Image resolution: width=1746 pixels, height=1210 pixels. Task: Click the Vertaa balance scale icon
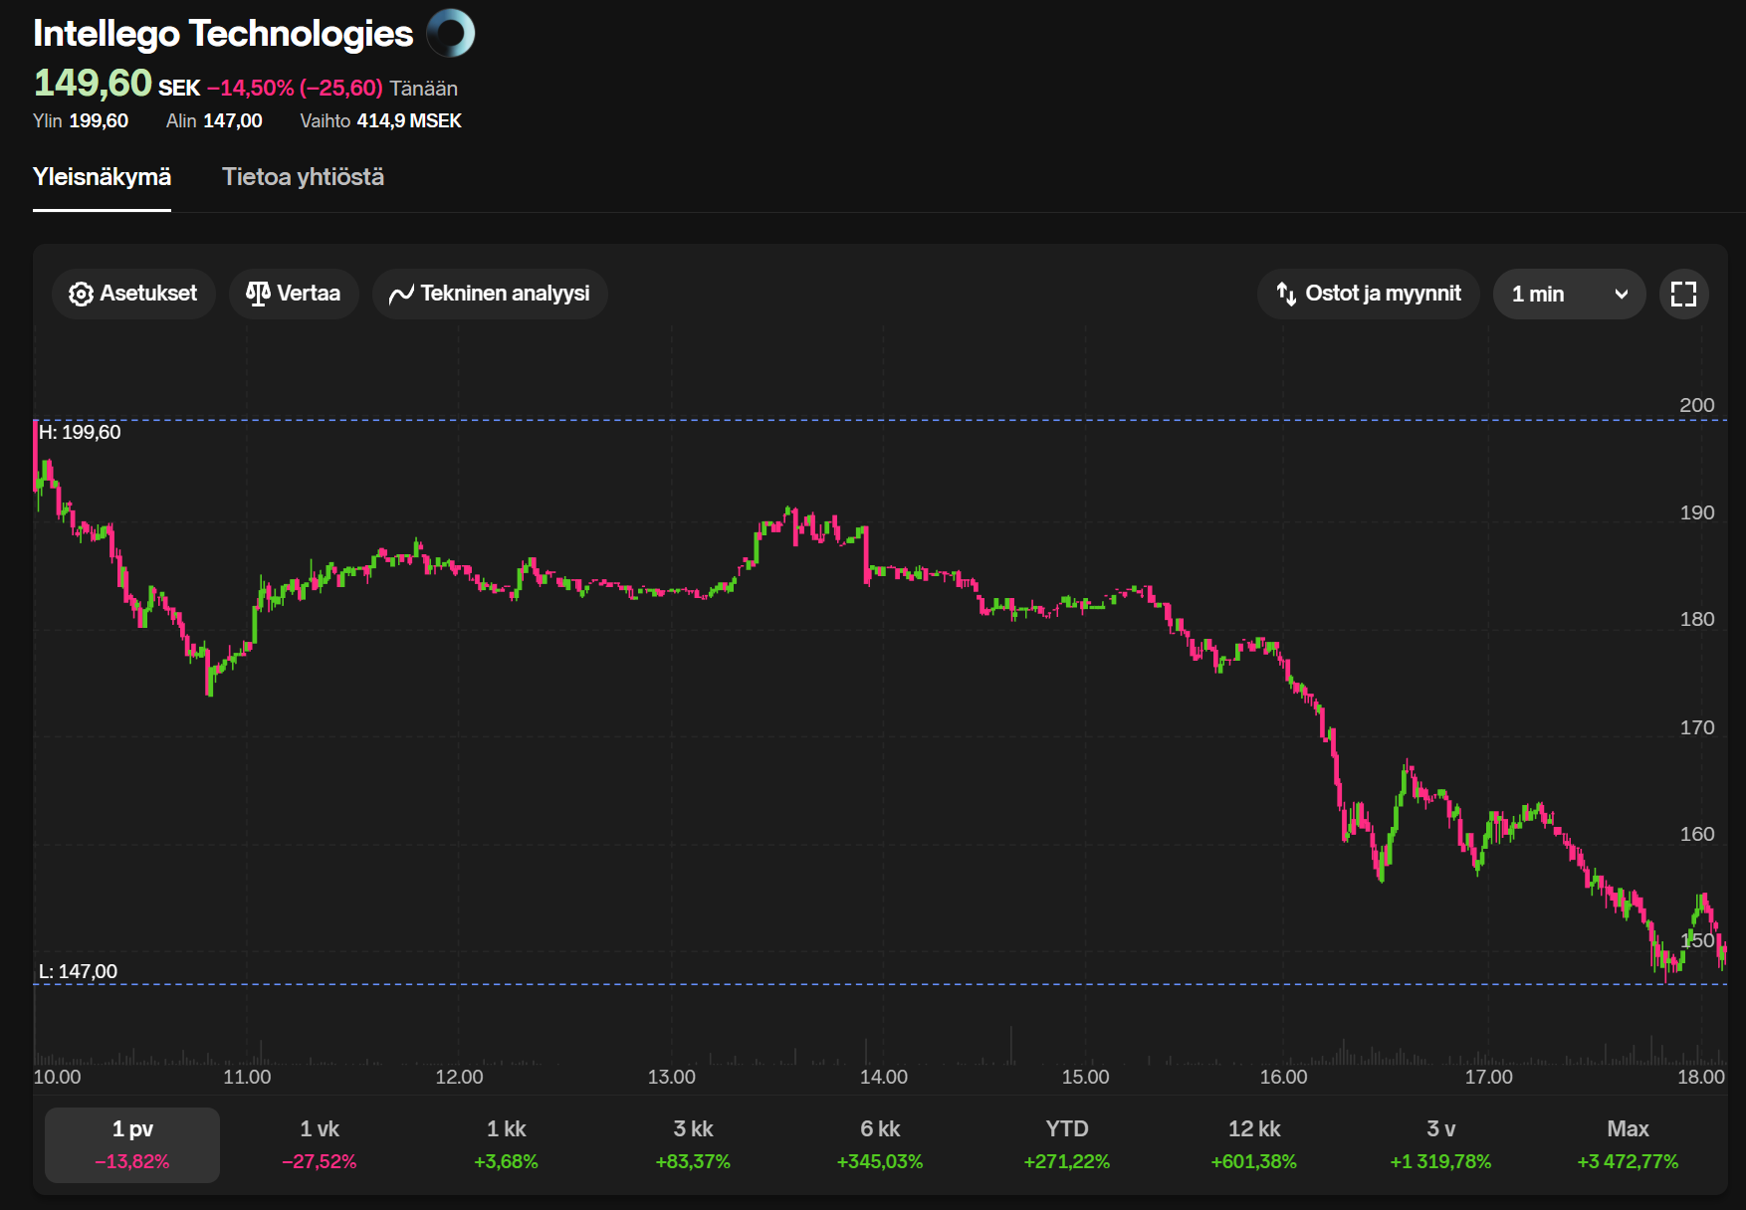pos(258,294)
